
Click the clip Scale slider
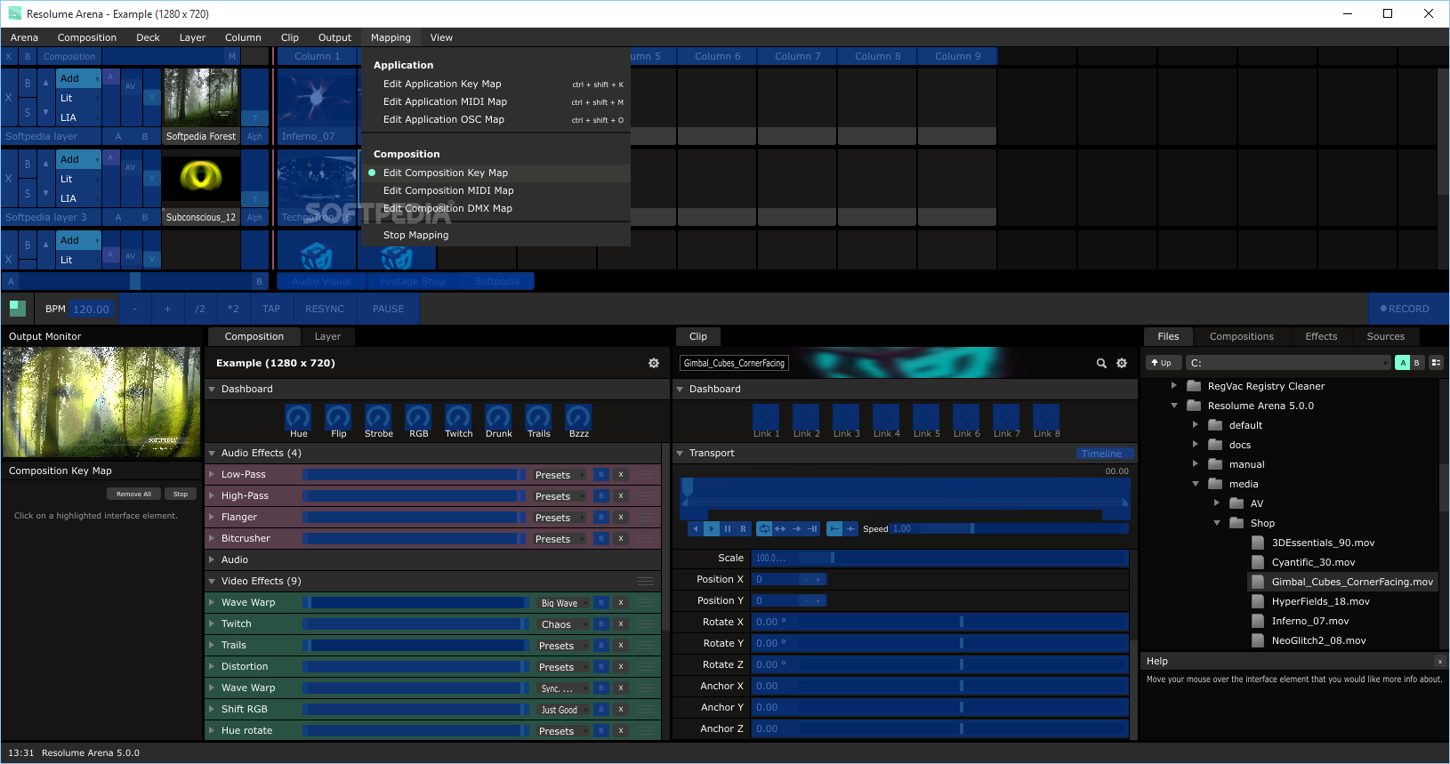click(940, 558)
